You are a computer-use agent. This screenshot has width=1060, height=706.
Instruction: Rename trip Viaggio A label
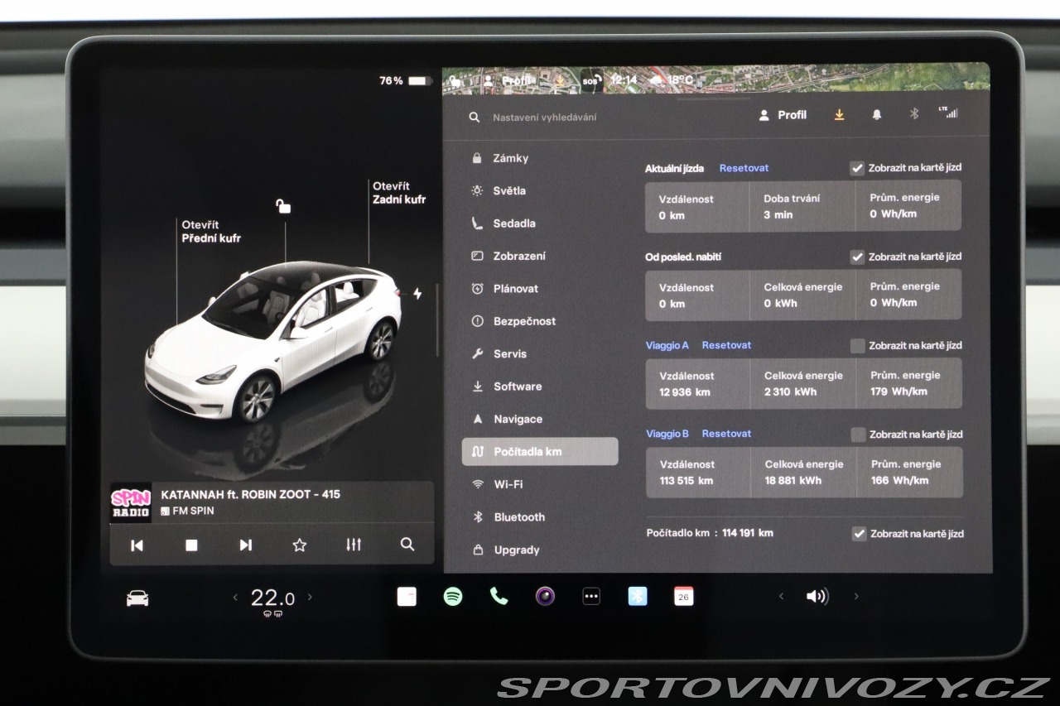tap(667, 345)
